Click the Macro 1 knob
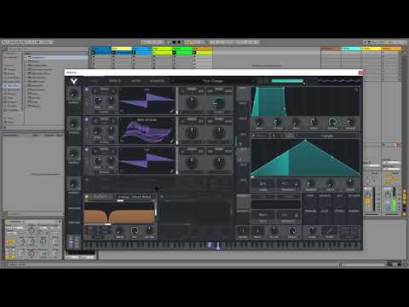The image size is (409, 307). [73, 94]
